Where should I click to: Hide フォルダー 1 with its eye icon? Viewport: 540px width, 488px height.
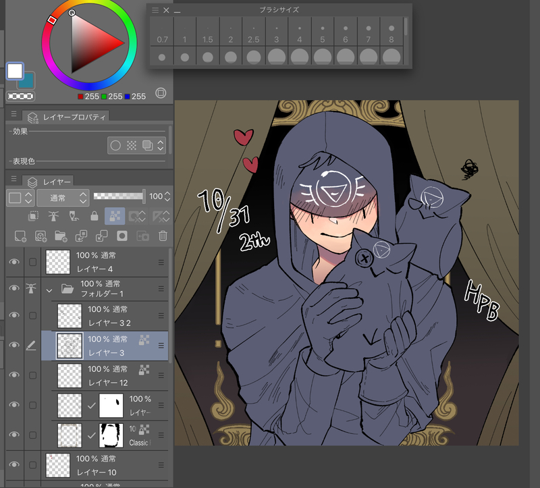pos(14,288)
